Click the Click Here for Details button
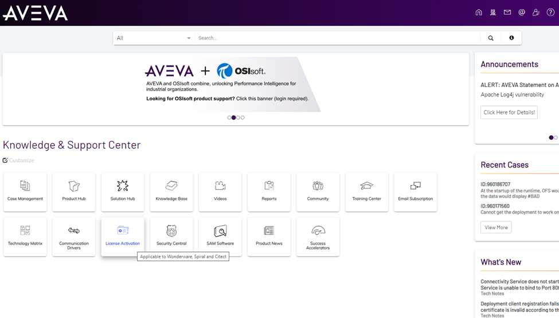Image resolution: width=559 pixels, height=318 pixels. [509, 112]
